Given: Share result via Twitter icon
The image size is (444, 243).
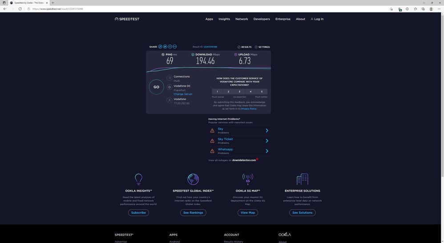Looking at the screenshot, I should (165, 47).
